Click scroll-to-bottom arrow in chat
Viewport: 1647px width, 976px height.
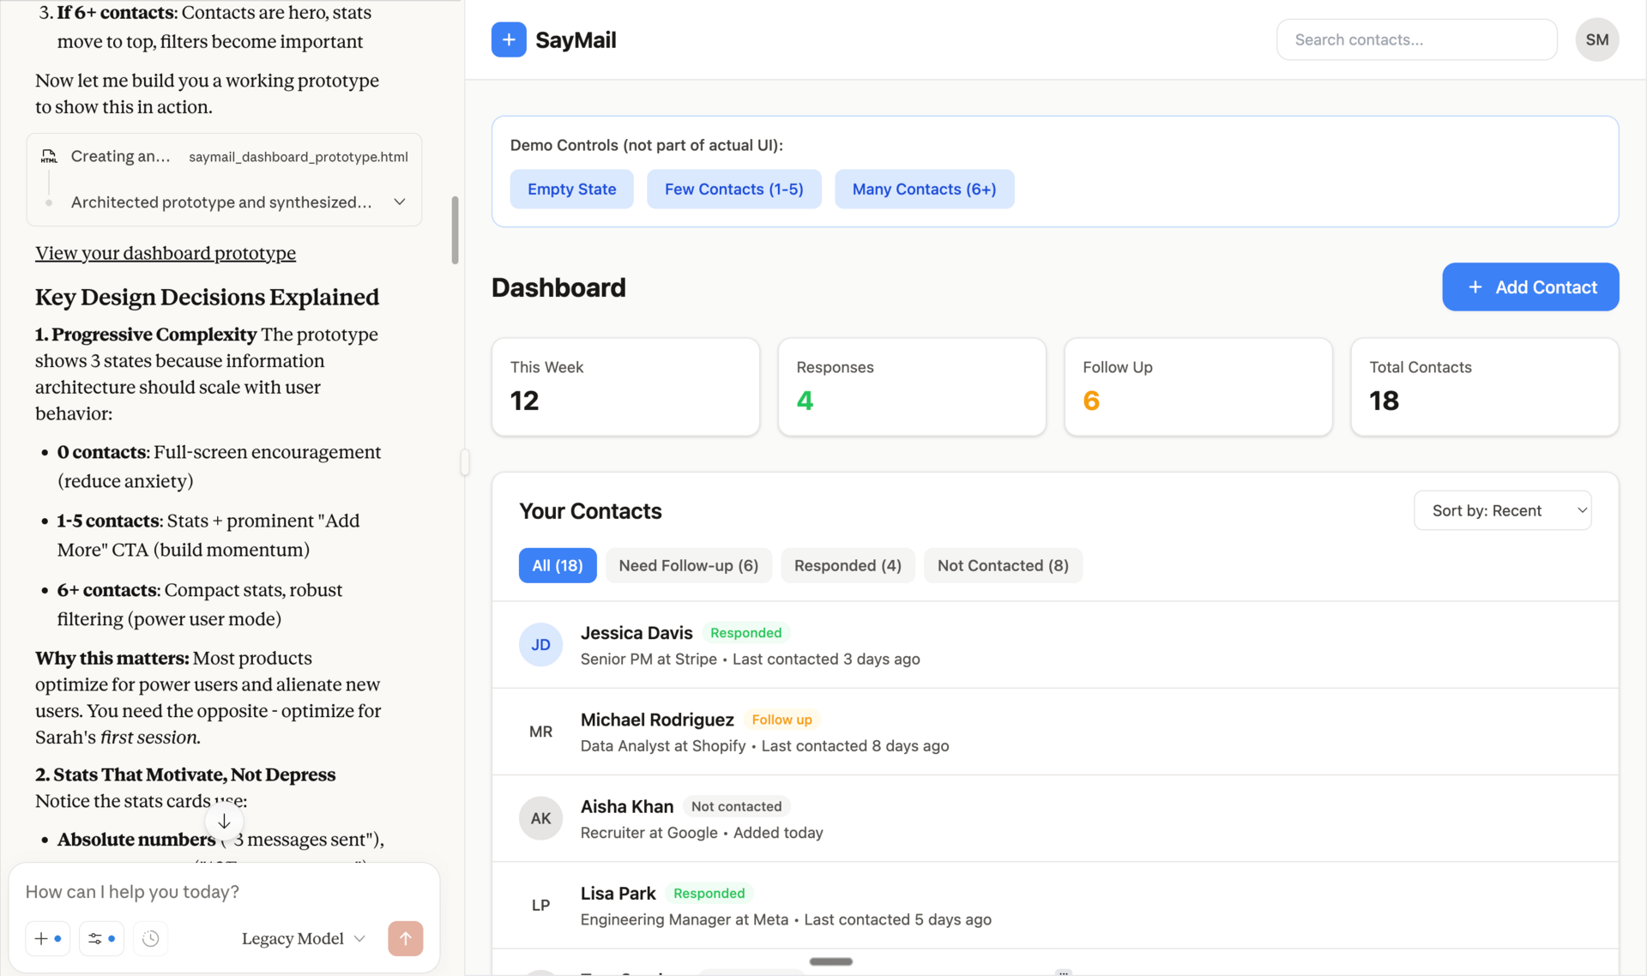tap(224, 821)
